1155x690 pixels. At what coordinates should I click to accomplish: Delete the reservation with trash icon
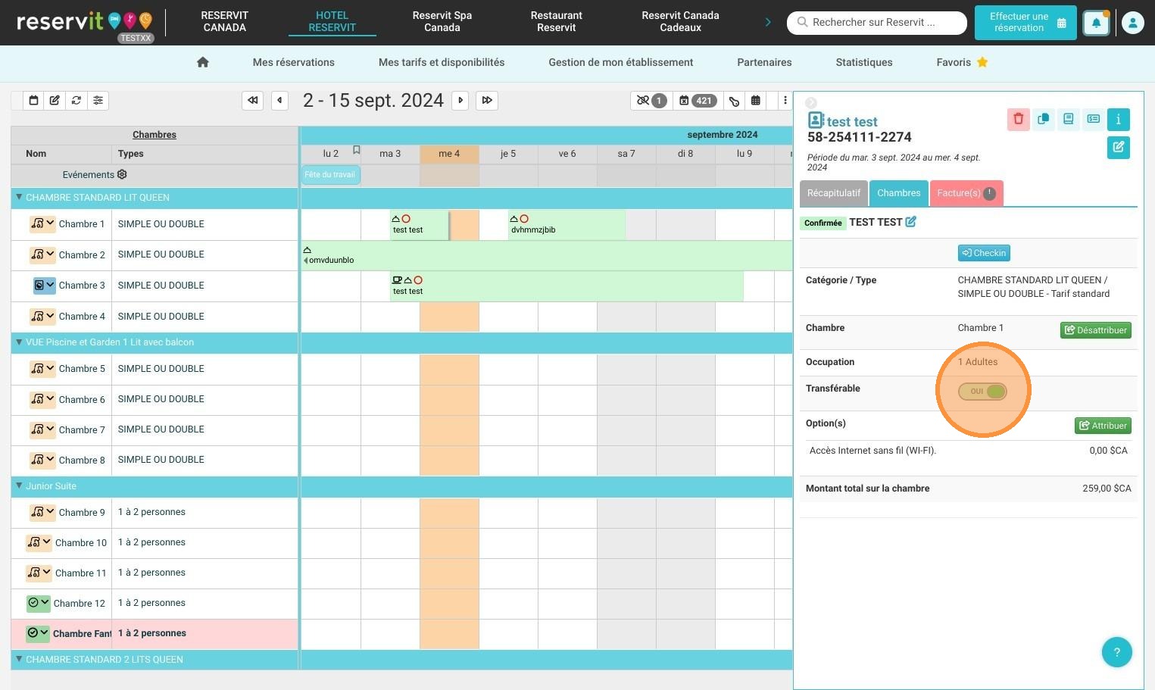click(x=1019, y=119)
